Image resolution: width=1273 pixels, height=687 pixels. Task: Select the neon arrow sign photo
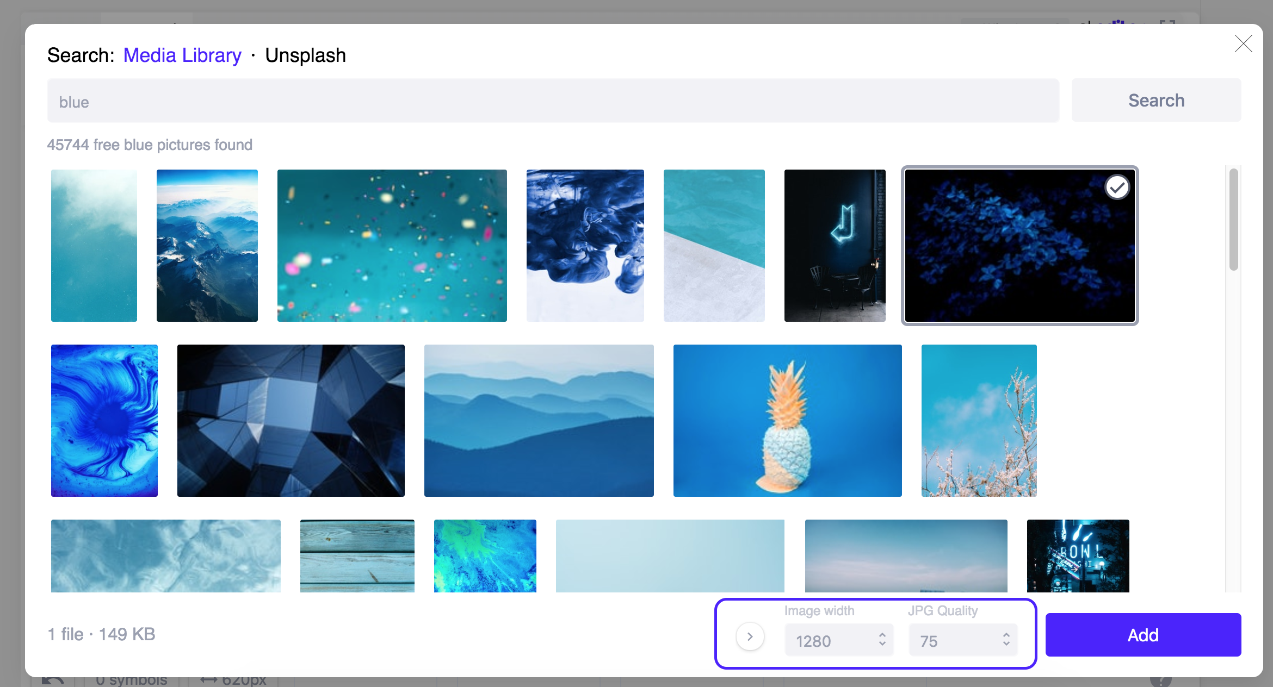tap(835, 246)
